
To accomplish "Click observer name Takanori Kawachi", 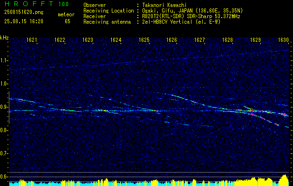I will pyautogui.click(x=164, y=5).
